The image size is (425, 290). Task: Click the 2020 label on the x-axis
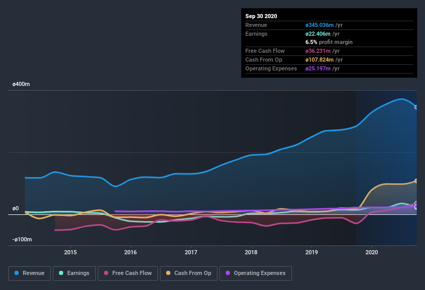pos(372,252)
